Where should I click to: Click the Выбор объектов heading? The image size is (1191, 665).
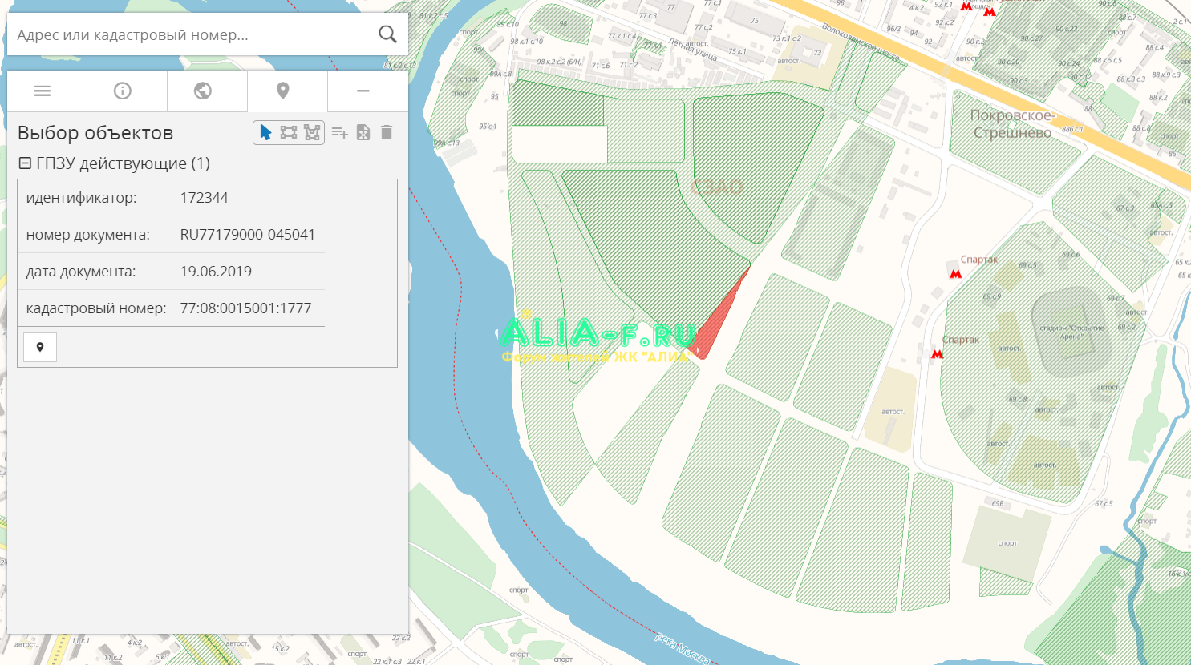pyautogui.click(x=95, y=133)
